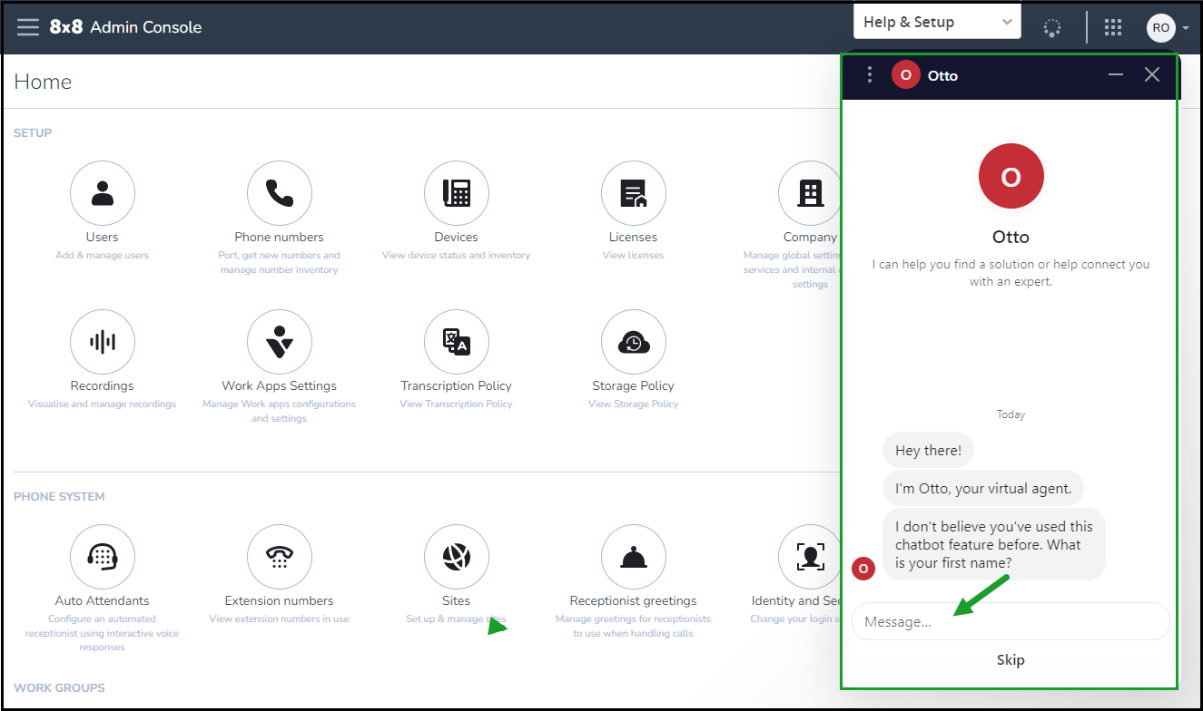
Task: Click the SETUP section heading
Action: tap(33, 133)
